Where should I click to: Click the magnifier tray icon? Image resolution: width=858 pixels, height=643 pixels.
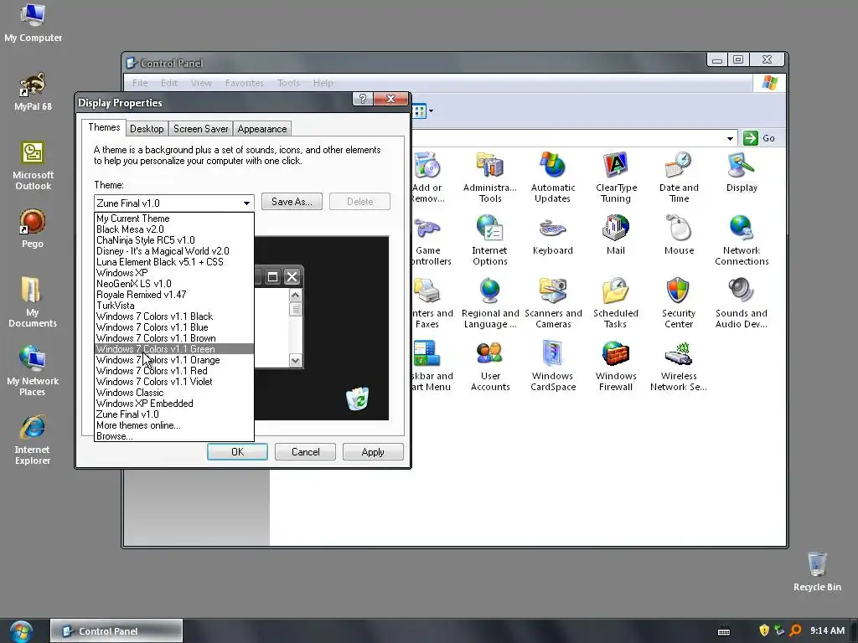[x=796, y=630]
